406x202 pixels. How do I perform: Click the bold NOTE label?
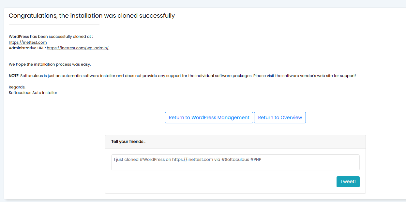point(14,76)
